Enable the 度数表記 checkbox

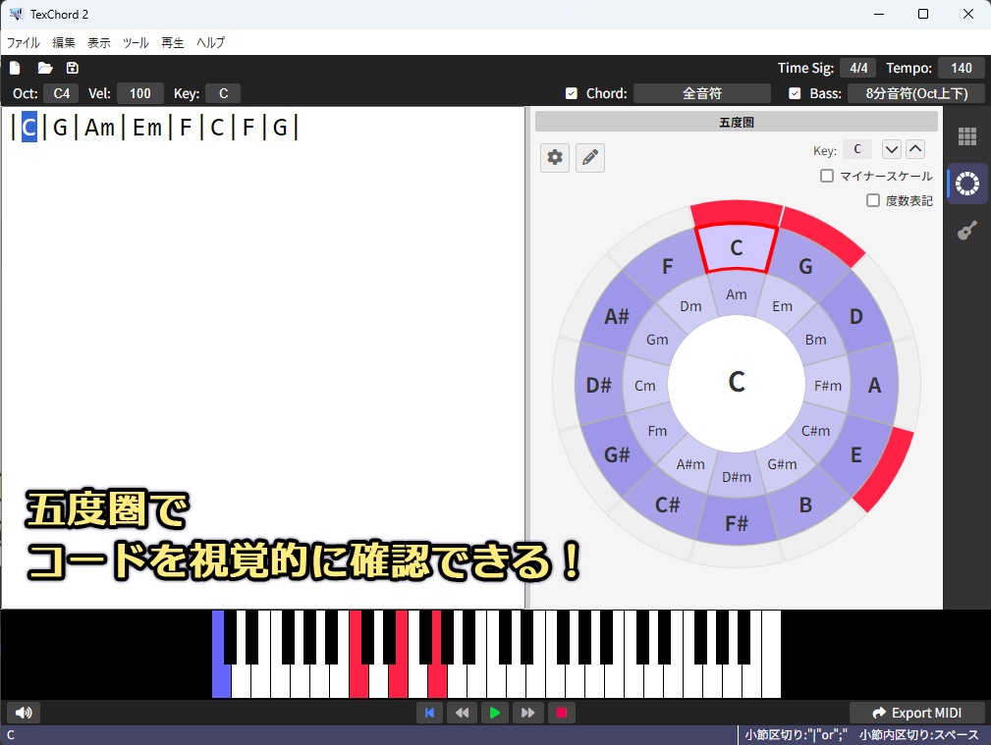tap(873, 200)
